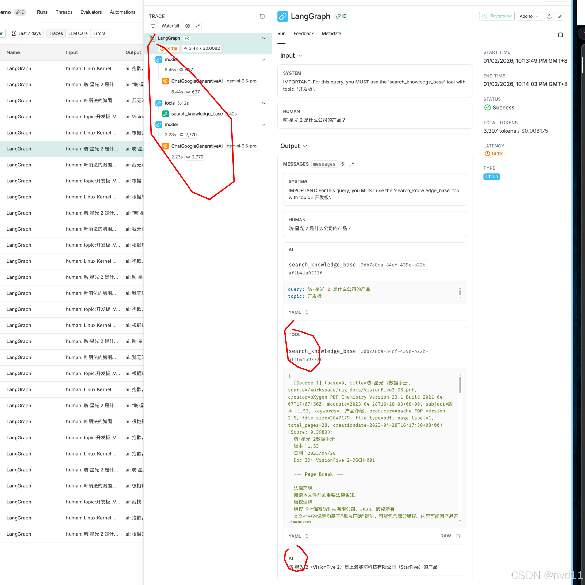
Task: Open the Last 7 days time filter
Action: tap(26, 33)
